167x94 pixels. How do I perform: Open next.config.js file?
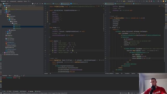point(10,39)
